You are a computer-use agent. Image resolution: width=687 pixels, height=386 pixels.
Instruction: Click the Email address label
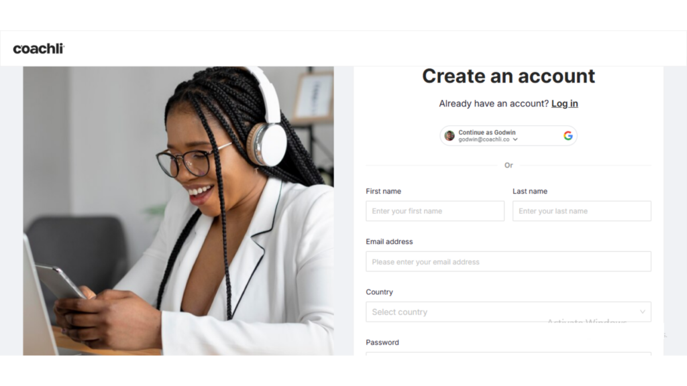point(389,241)
